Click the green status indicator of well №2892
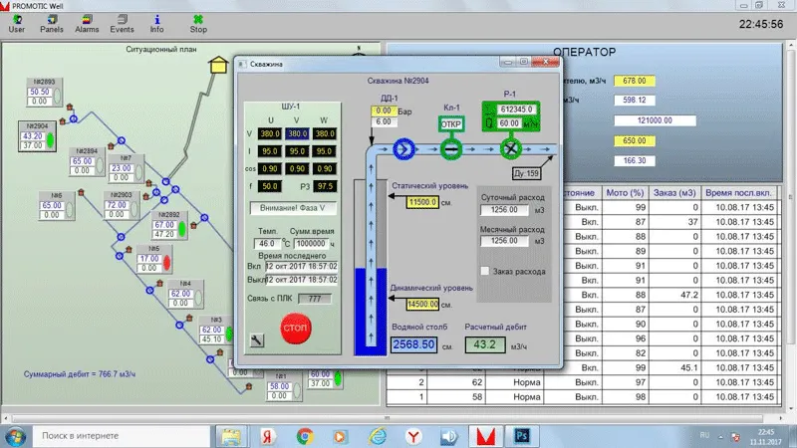Screen dimensions: 797x448 click(x=182, y=229)
